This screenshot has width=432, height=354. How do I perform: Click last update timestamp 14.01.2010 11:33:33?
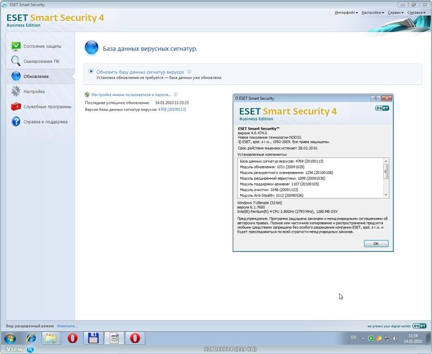[172, 103]
